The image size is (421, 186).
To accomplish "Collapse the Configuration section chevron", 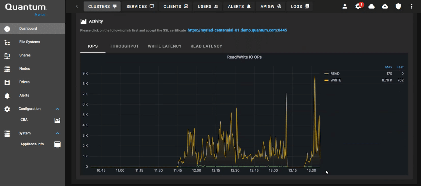I will point(57,109).
